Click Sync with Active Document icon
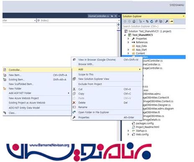Image resolution: width=194 pixels, height=162 pixels. [x=147, y=21]
